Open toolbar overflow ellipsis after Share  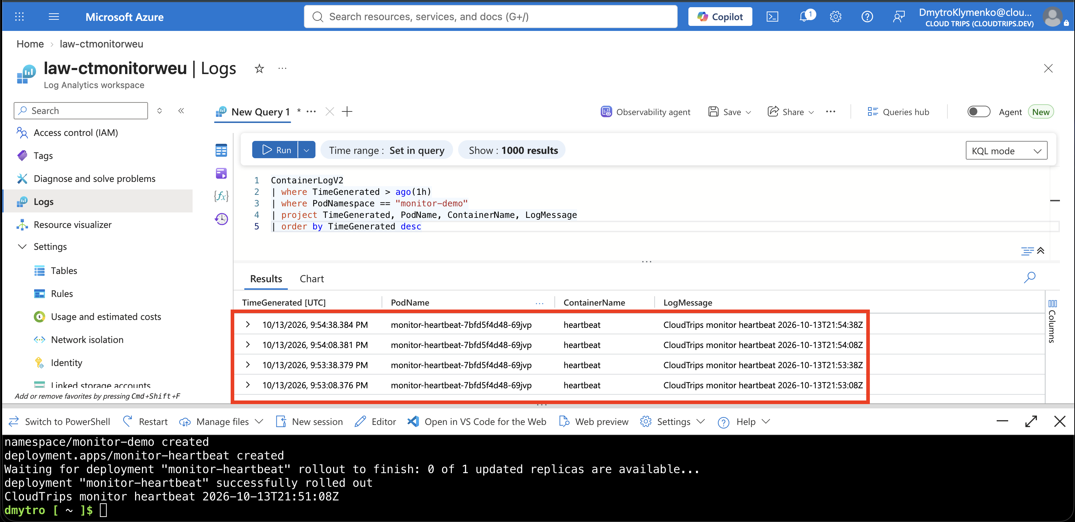830,111
